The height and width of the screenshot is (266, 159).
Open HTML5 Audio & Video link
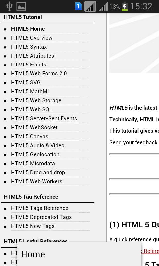tap(38, 146)
